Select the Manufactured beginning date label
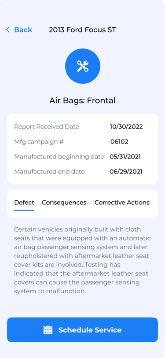Image resolution: width=165 pixels, height=358 pixels. [x=59, y=157]
